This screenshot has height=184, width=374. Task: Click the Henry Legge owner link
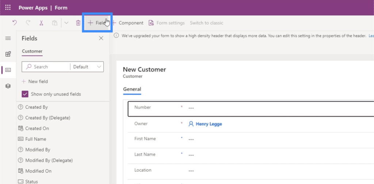click(209, 124)
